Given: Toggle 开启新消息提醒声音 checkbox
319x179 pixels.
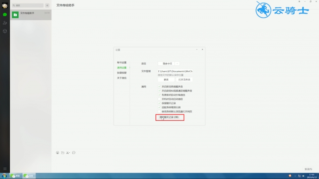Looking at the screenshot, I should pos(159,87).
